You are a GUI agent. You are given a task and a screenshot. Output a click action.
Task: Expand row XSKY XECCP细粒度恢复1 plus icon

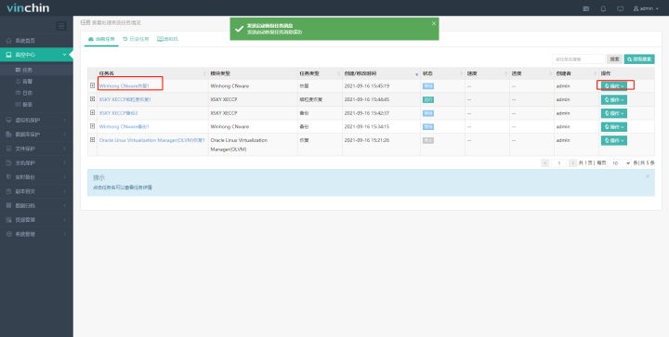pyautogui.click(x=92, y=98)
